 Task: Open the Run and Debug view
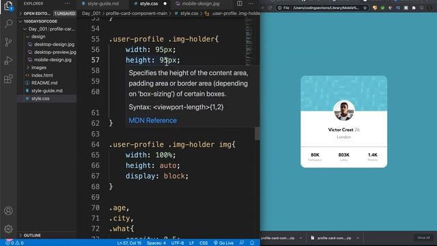click(x=8, y=61)
